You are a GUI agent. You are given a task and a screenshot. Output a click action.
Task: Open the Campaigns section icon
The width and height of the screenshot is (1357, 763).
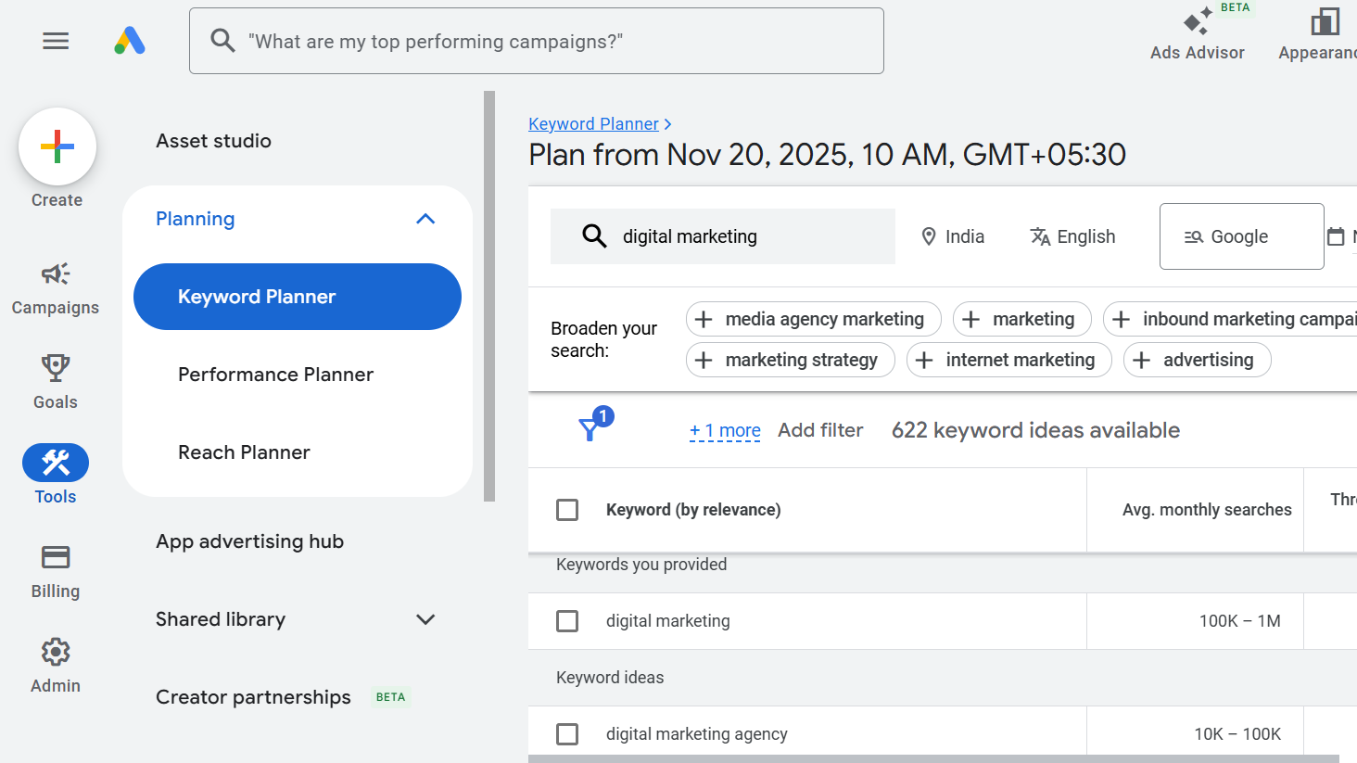[x=55, y=273]
